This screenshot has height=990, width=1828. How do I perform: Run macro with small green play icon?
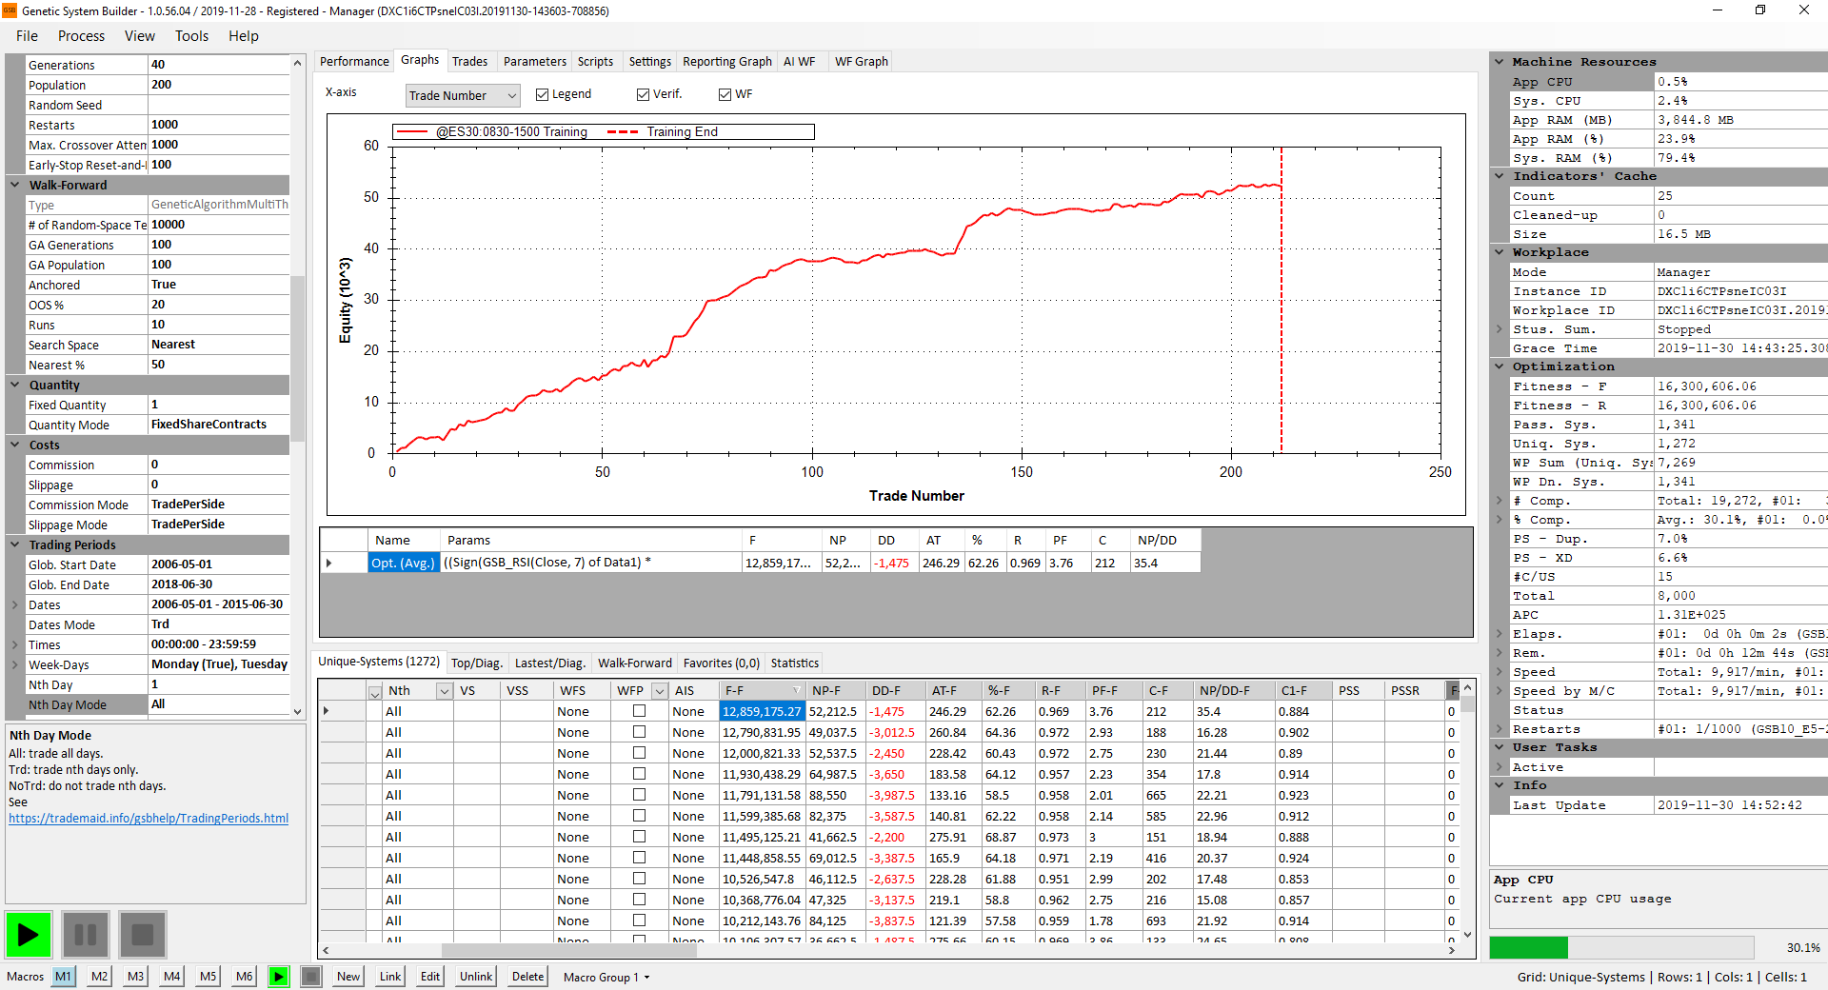click(278, 976)
